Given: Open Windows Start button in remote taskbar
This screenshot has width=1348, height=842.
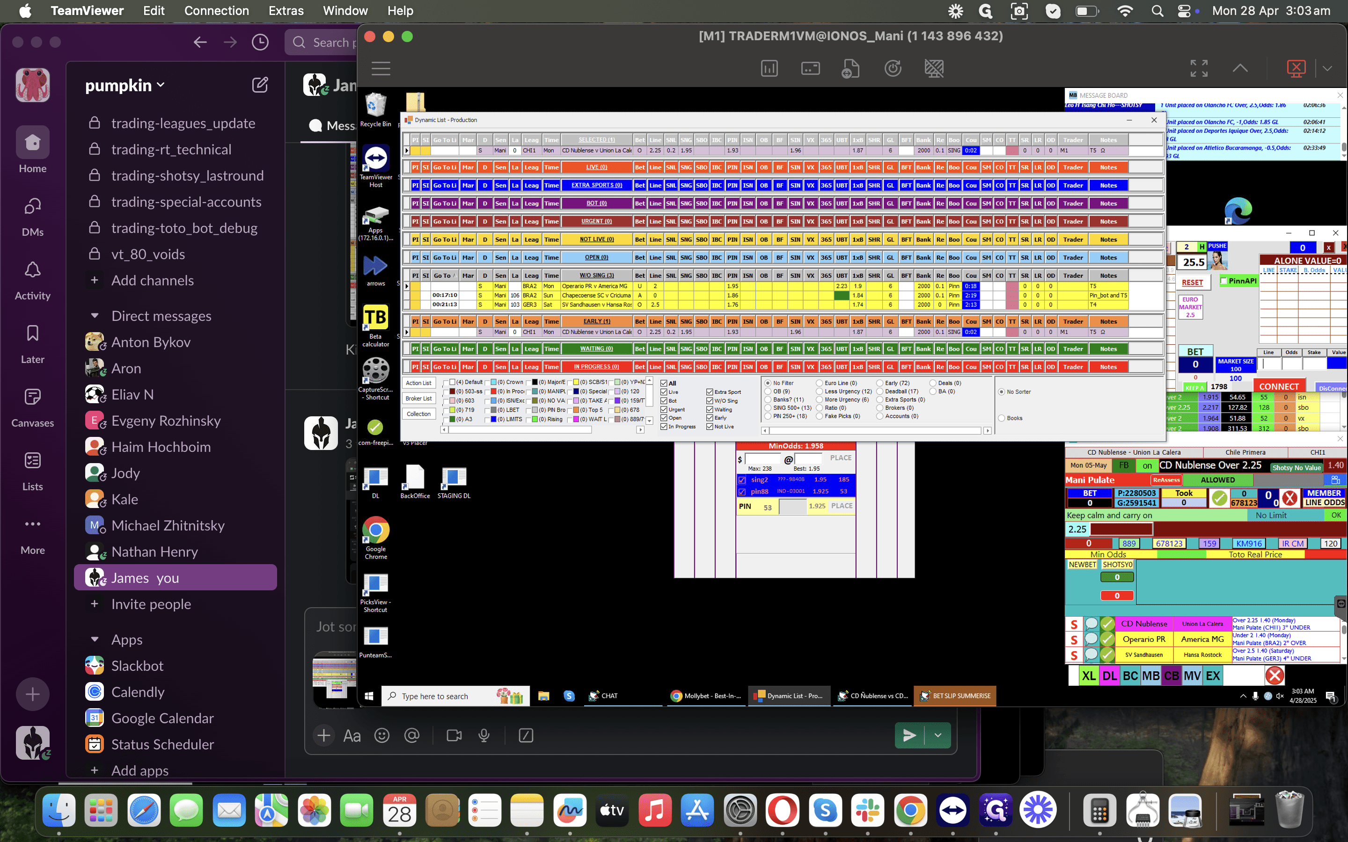Looking at the screenshot, I should pos(369,696).
